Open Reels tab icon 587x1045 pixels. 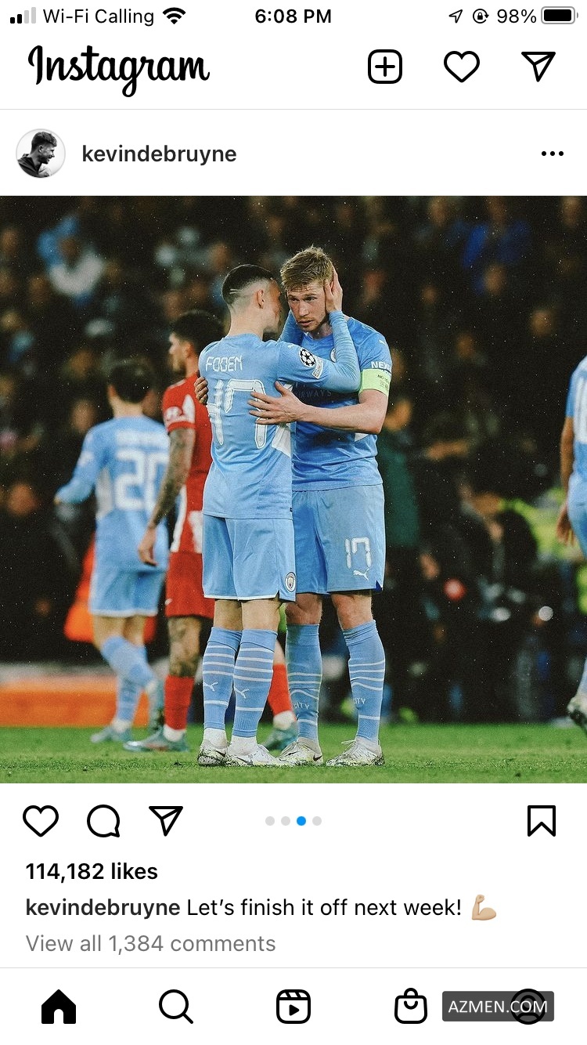click(x=293, y=1007)
